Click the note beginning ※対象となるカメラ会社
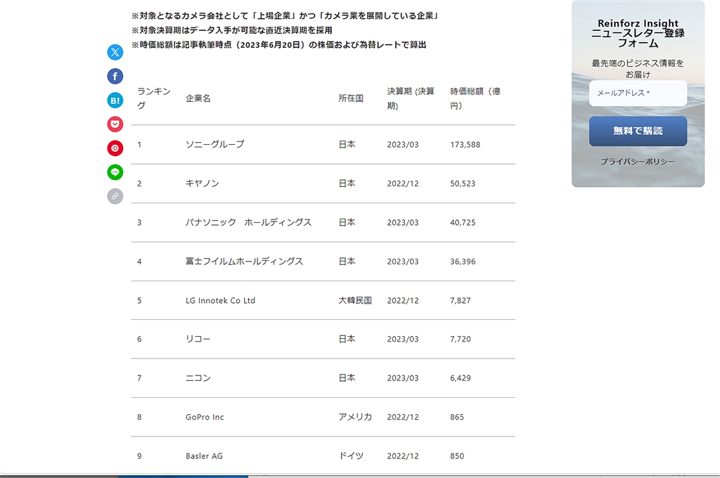Screen dimensions: 720x478 point(285,15)
